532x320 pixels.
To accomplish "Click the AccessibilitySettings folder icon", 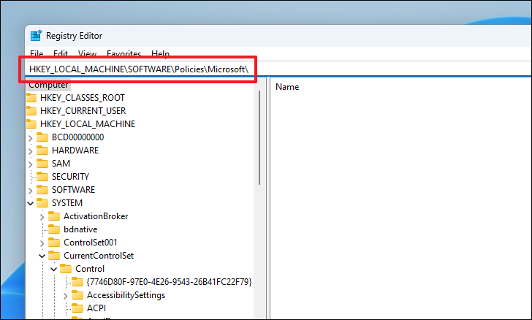I will [x=77, y=296].
